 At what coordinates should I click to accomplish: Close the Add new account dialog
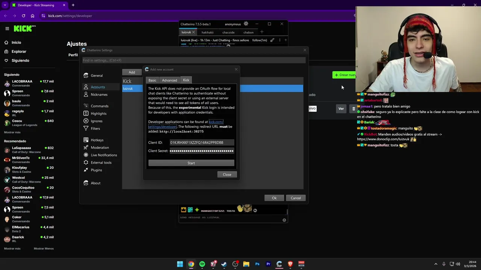(x=227, y=174)
